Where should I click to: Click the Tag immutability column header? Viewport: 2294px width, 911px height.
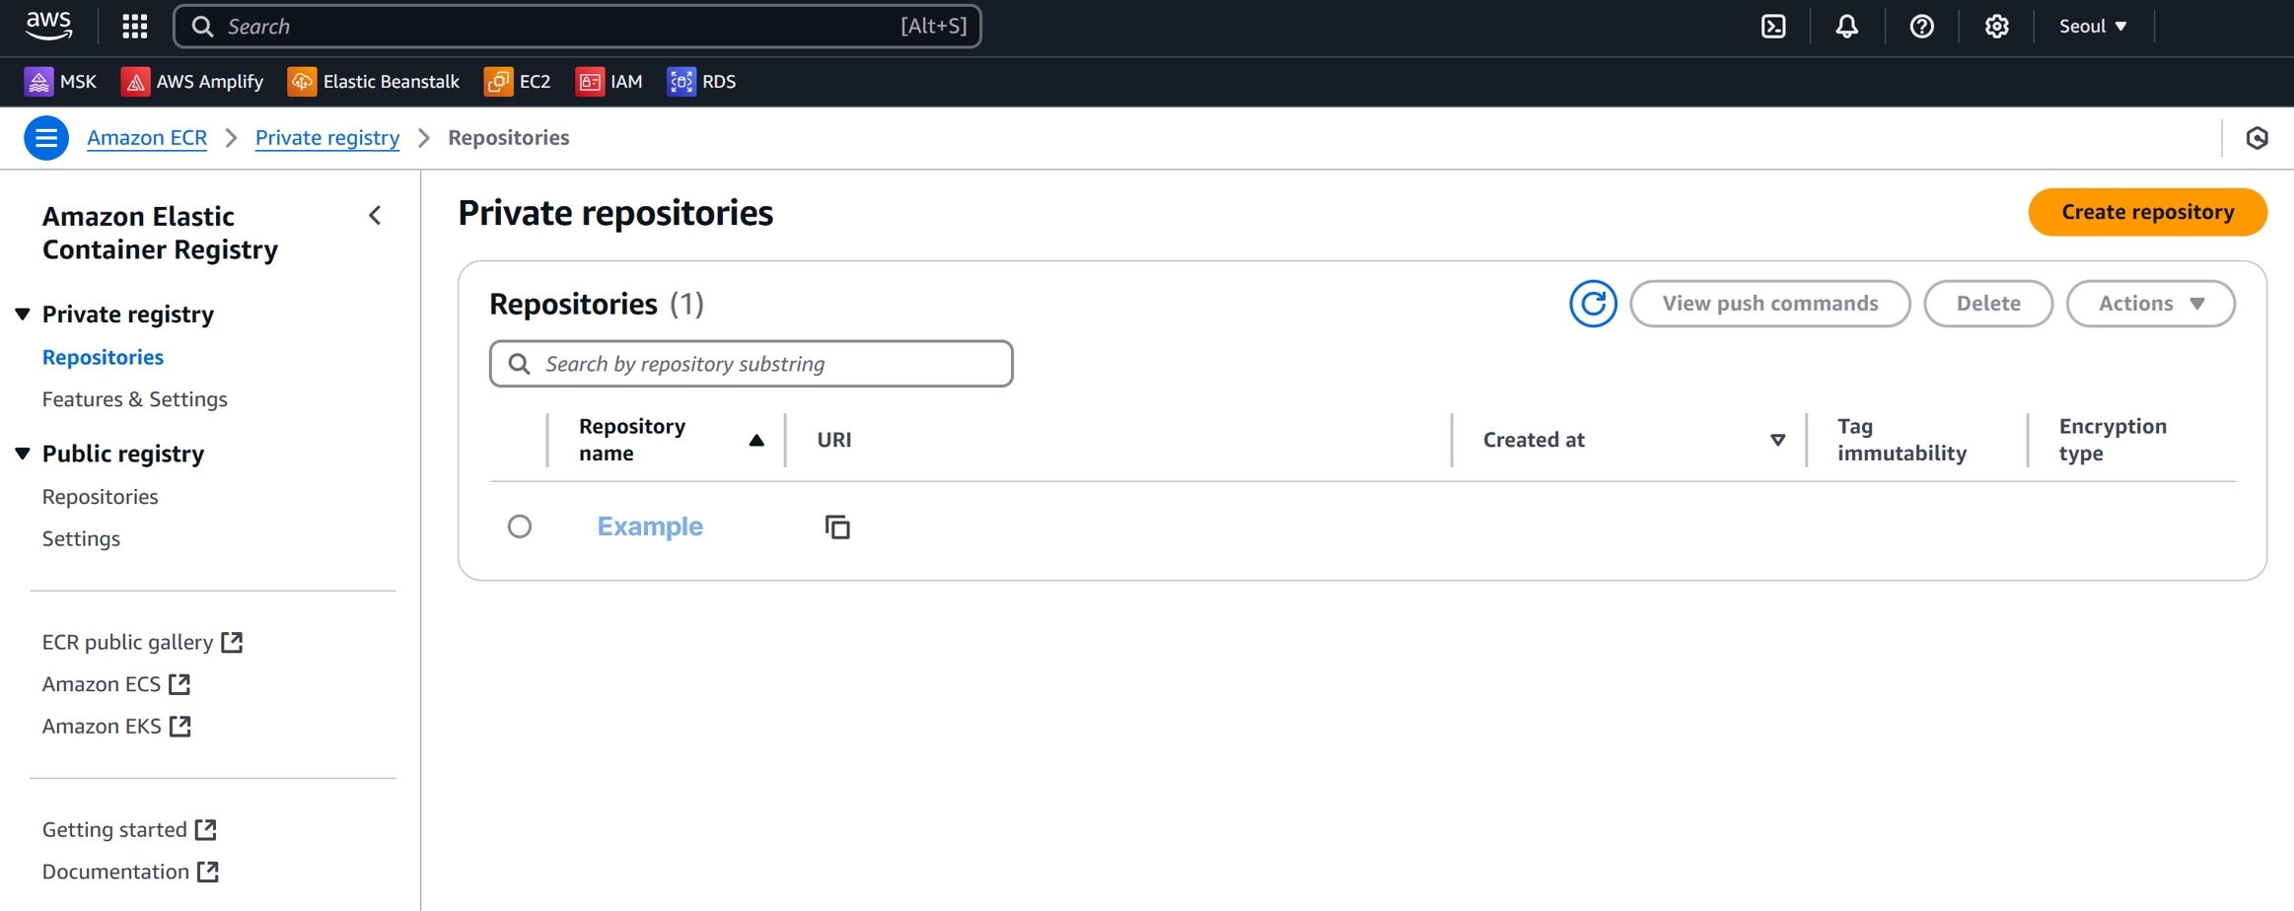click(1901, 441)
